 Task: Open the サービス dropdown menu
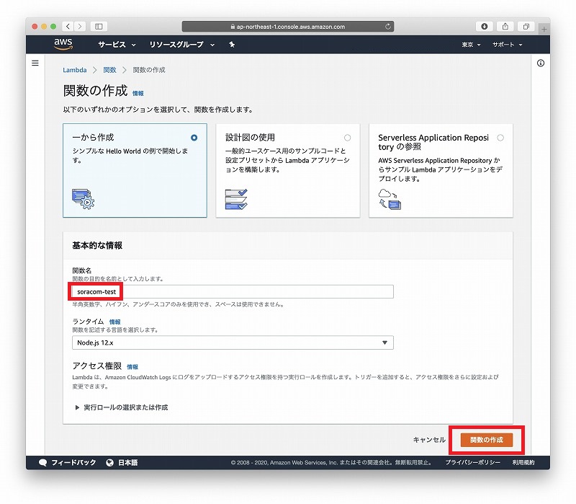(117, 45)
